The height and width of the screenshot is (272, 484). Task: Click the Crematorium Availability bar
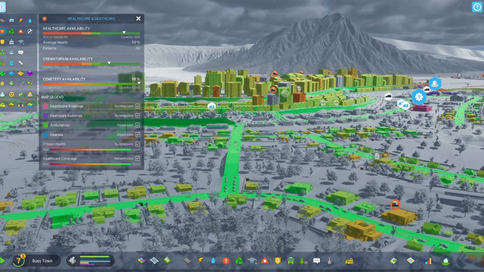[91, 64]
